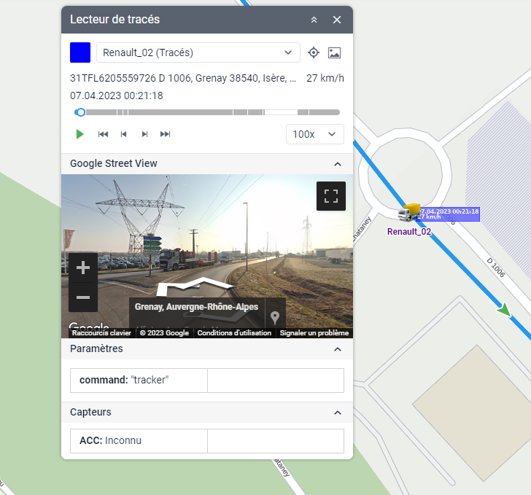This screenshot has height=495, width=531.
Task: Click the image/photo icon
Action: tap(334, 52)
